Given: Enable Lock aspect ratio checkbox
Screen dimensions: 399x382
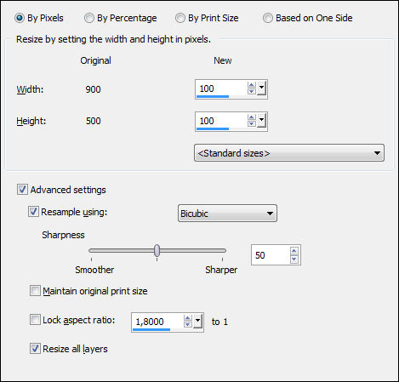Looking at the screenshot, I should coord(35,320).
